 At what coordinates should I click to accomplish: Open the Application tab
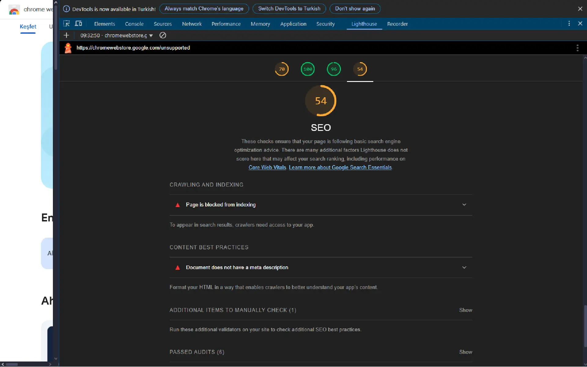point(293,24)
